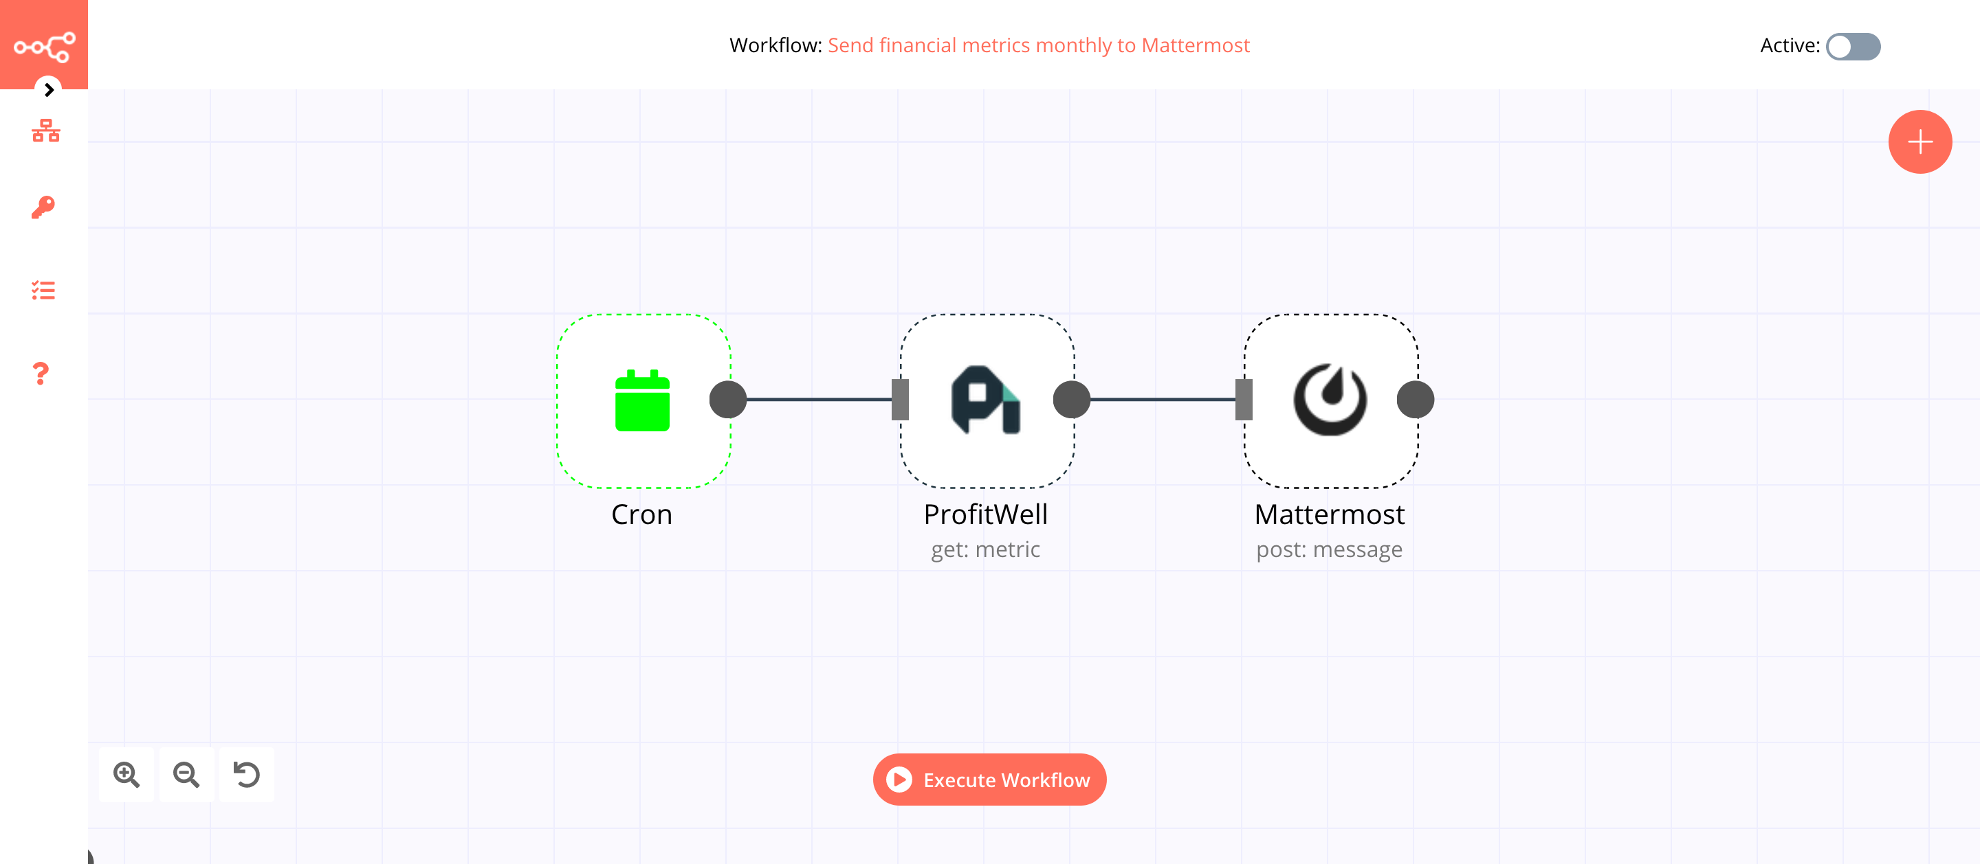Click the zoom out button

(x=187, y=775)
